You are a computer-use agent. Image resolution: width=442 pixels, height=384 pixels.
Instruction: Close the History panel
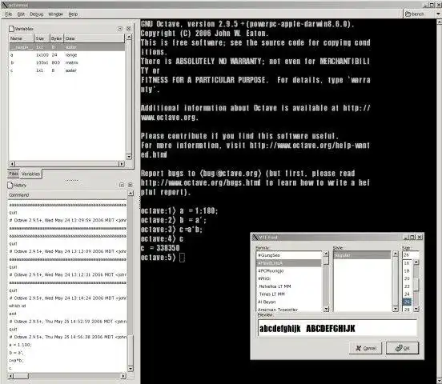tap(130, 185)
